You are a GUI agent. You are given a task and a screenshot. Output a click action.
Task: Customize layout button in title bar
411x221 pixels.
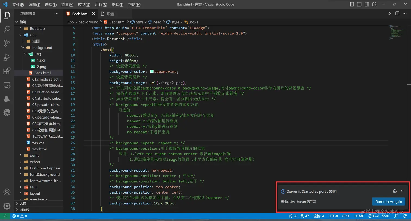point(374,4)
